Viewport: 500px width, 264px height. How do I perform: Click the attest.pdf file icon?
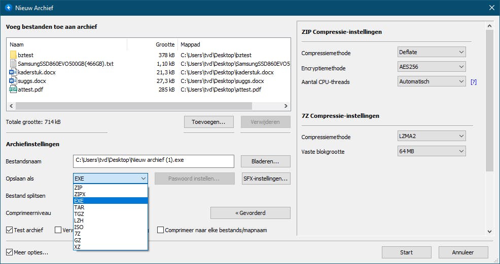point(13,90)
